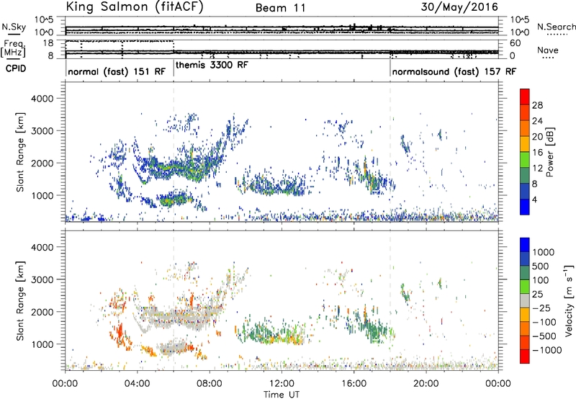The height and width of the screenshot is (399, 576).
Task: Click '4000' tick on power panel axis
Action: (42, 99)
